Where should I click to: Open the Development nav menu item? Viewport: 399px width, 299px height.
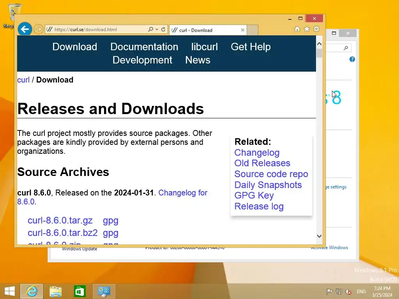coord(143,60)
